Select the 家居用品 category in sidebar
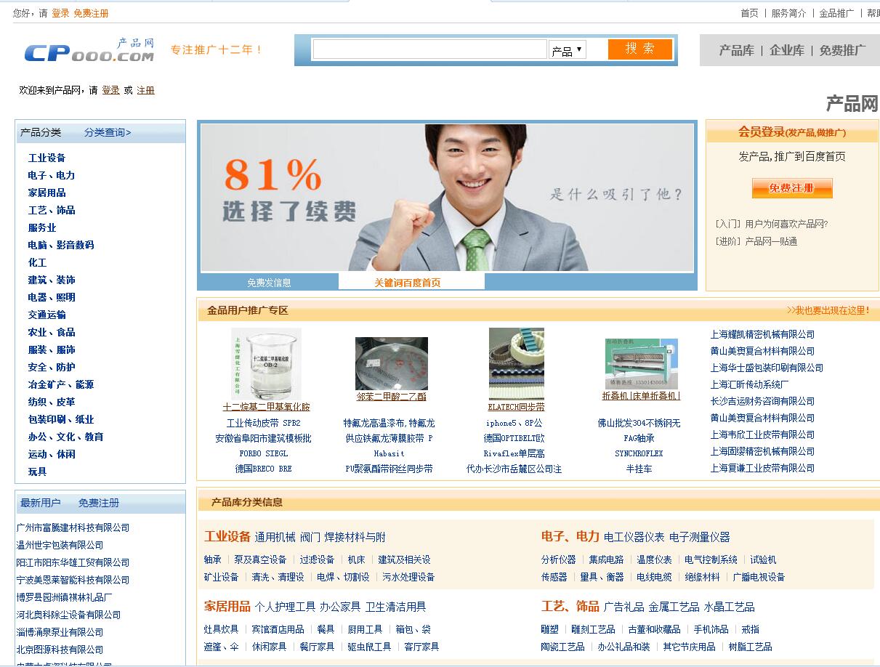Screen dimensions: 880x667 (x=47, y=193)
